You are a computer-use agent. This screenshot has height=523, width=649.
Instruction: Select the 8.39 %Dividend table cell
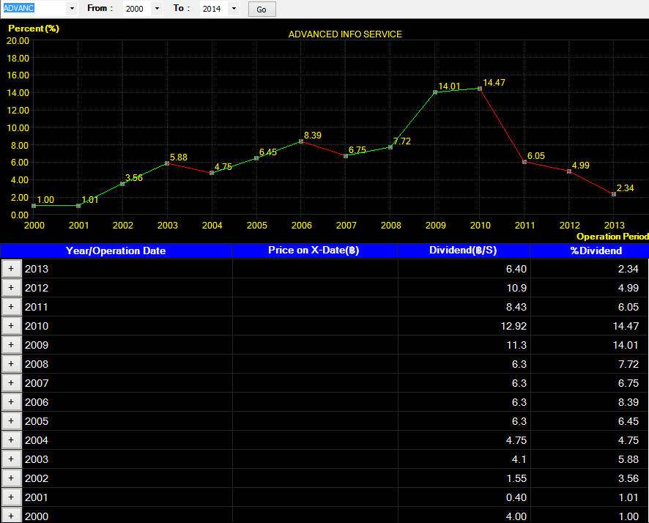pyautogui.click(x=590, y=402)
